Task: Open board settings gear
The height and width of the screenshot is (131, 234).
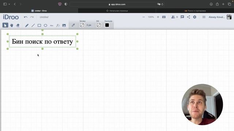Action: click(195, 17)
